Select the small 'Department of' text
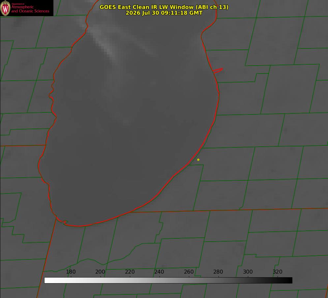The width and height of the screenshot is (328, 298). point(18,4)
